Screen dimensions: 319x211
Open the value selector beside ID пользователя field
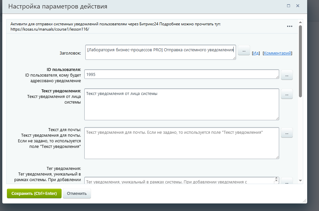[287, 75]
